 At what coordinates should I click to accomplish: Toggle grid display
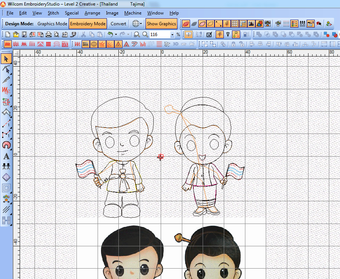[235, 24]
